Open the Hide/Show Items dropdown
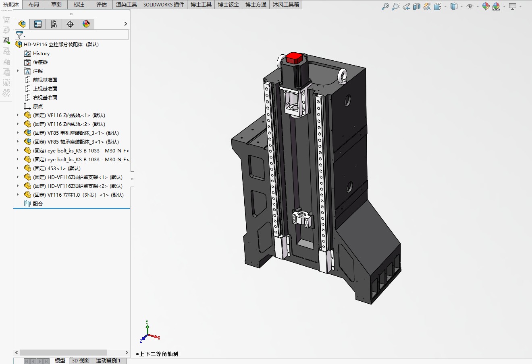532x364 pixels. pyautogui.click(x=478, y=6)
